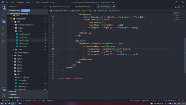The height and width of the screenshot is (105, 186).
Task: Click the 1 UNSAVED badge in Open Editors
Action: click(26, 11)
